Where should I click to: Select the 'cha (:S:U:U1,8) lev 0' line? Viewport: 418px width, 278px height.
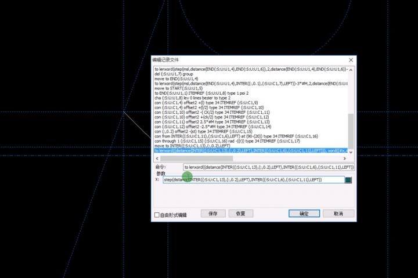coord(192,98)
